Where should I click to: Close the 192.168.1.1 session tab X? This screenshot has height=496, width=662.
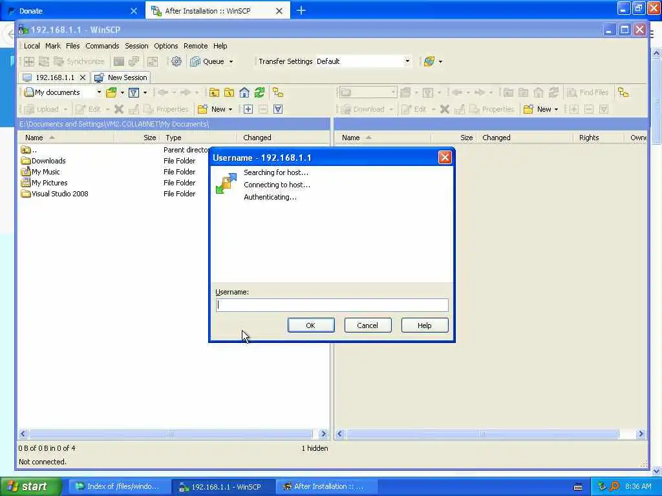pyautogui.click(x=83, y=77)
